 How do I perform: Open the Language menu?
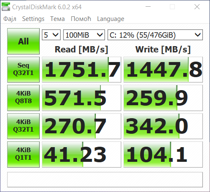(x=110, y=19)
